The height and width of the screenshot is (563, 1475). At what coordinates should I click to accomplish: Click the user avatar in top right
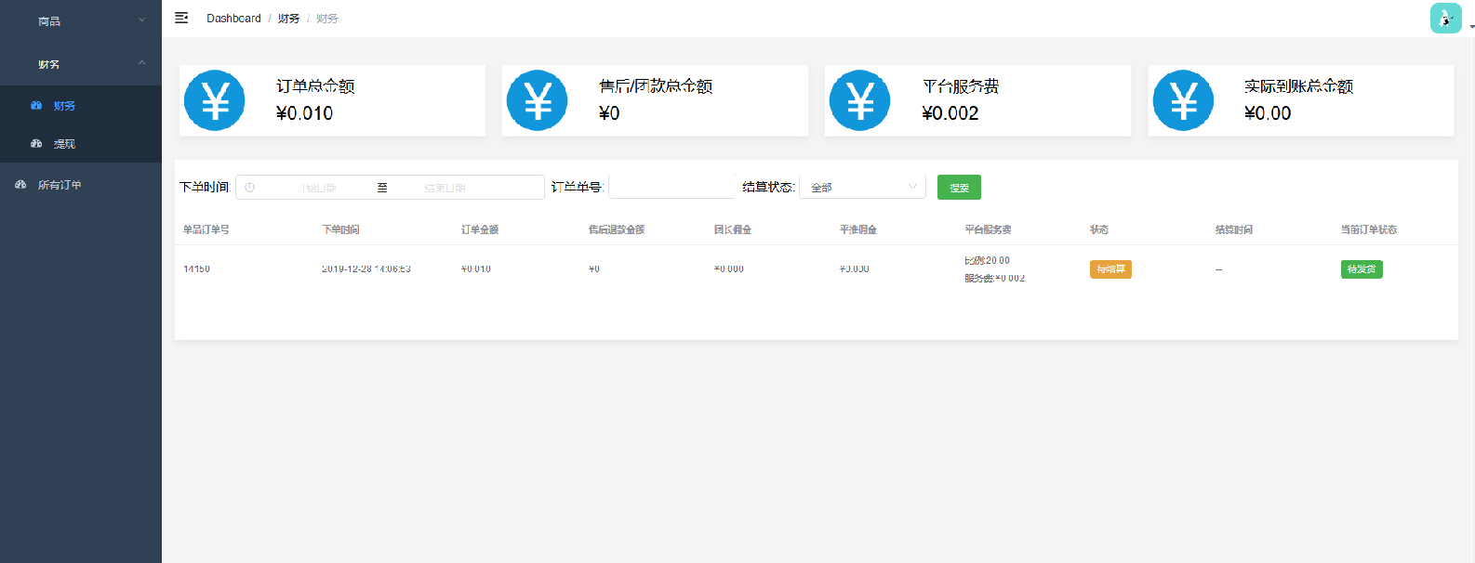coord(1445,19)
